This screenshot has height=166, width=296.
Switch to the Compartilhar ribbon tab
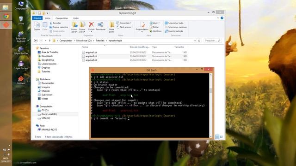(x=62, y=18)
